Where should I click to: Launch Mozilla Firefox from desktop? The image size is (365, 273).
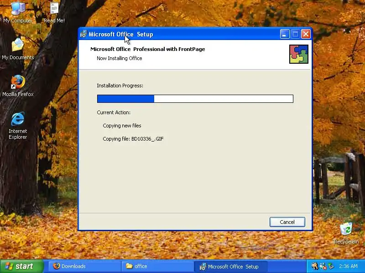point(18,86)
